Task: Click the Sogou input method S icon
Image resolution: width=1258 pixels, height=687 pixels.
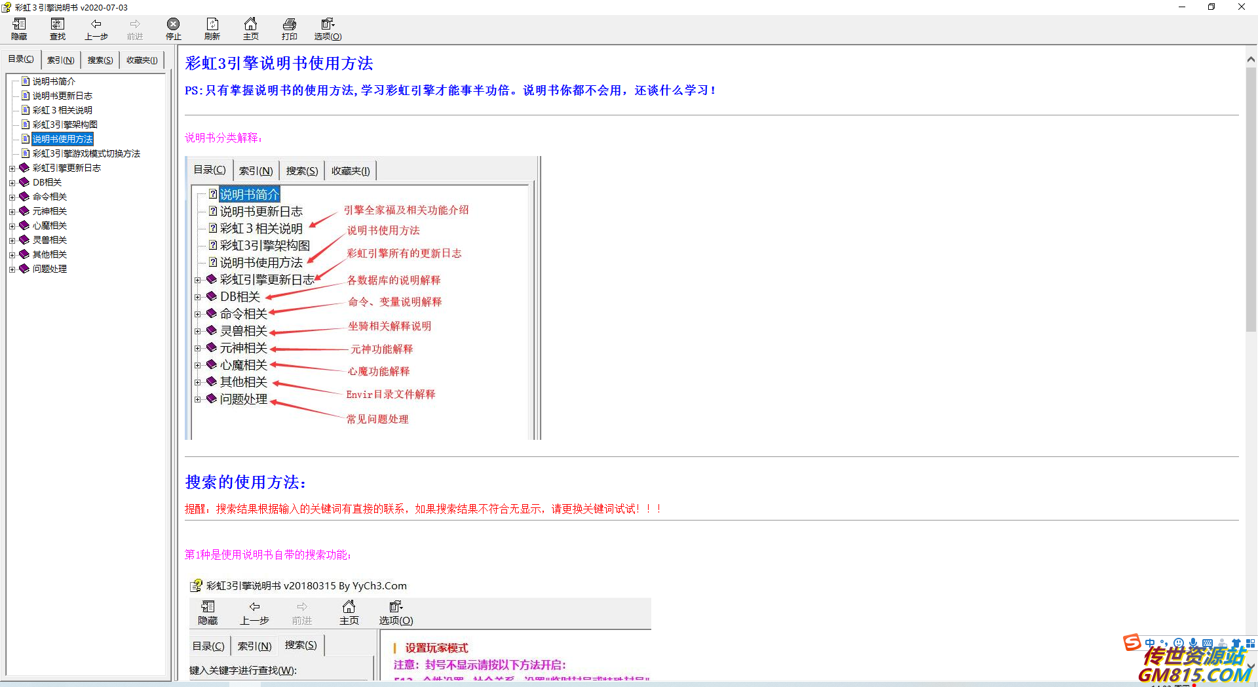Action: (1132, 642)
